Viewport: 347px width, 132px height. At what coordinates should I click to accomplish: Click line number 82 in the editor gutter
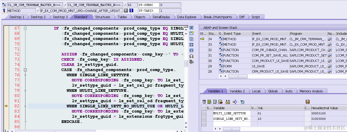pyautogui.click(x=17, y=106)
